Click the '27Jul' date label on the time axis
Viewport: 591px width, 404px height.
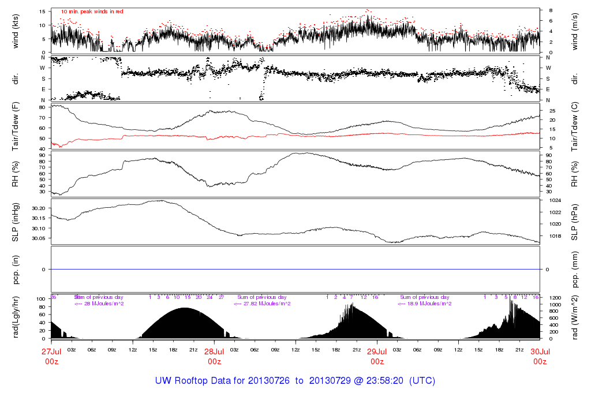51,351
